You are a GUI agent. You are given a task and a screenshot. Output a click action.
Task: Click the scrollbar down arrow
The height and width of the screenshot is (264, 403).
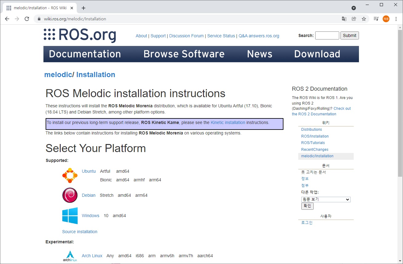[400, 261]
